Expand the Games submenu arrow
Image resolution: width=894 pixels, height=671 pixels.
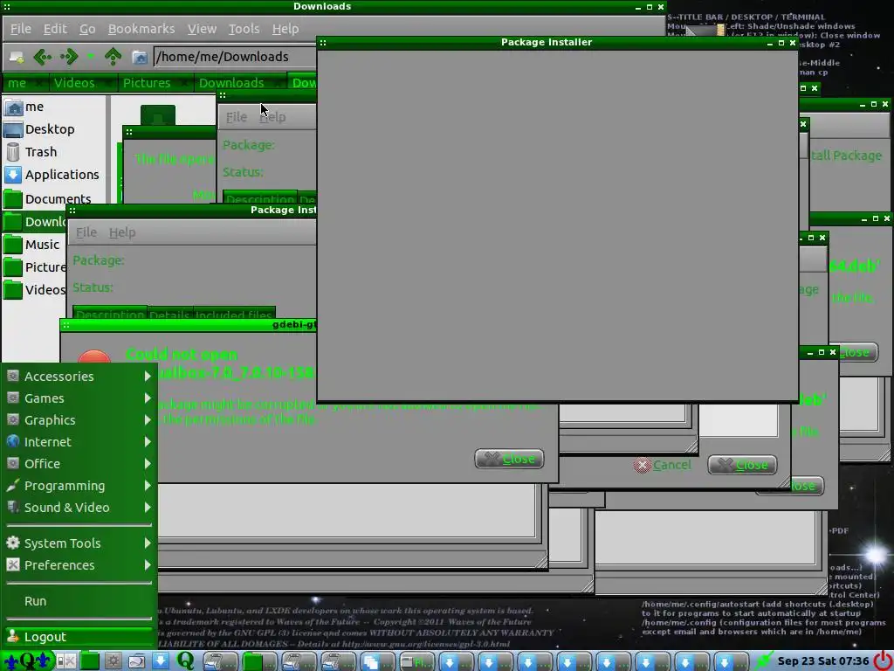(148, 398)
